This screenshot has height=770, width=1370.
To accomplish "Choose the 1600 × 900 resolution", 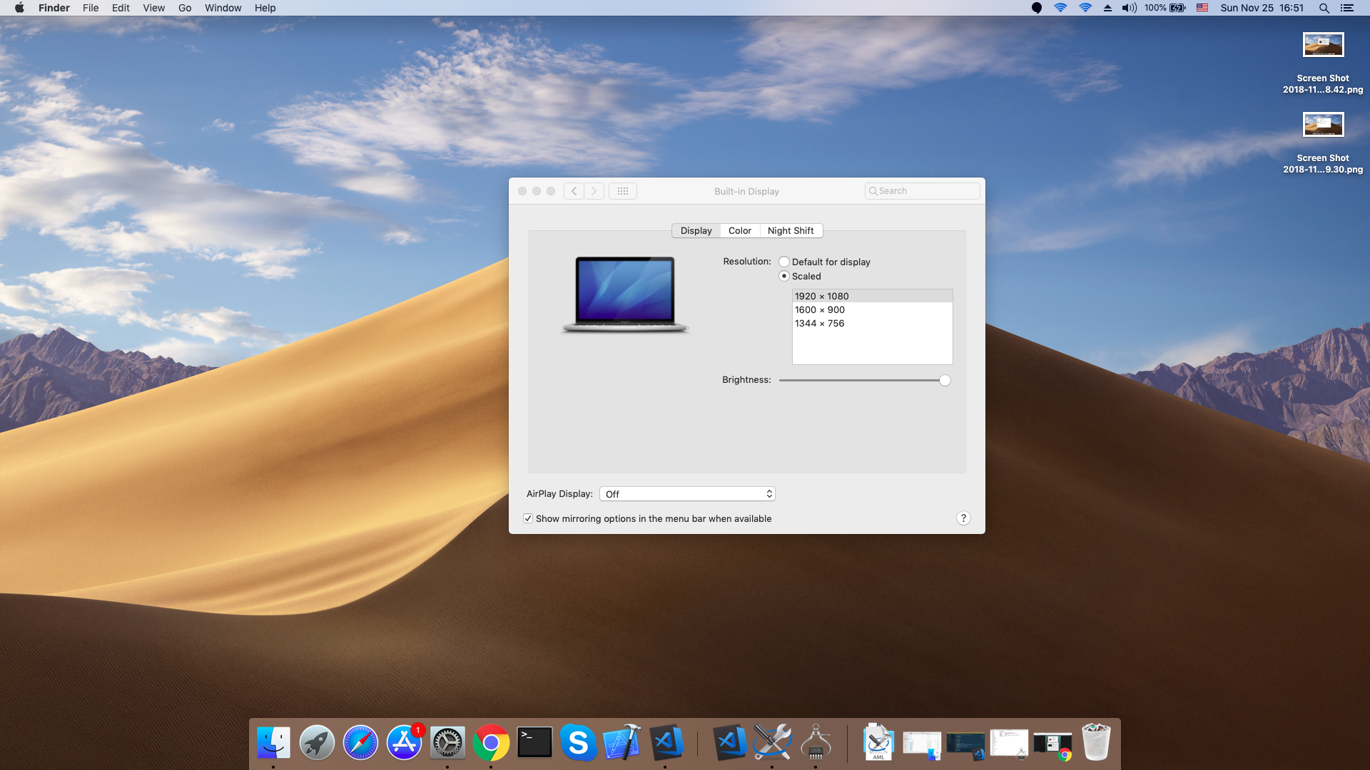I will 820,309.
